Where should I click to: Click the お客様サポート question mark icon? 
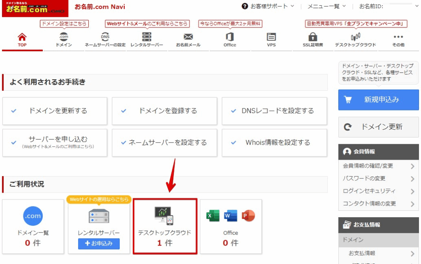click(245, 6)
